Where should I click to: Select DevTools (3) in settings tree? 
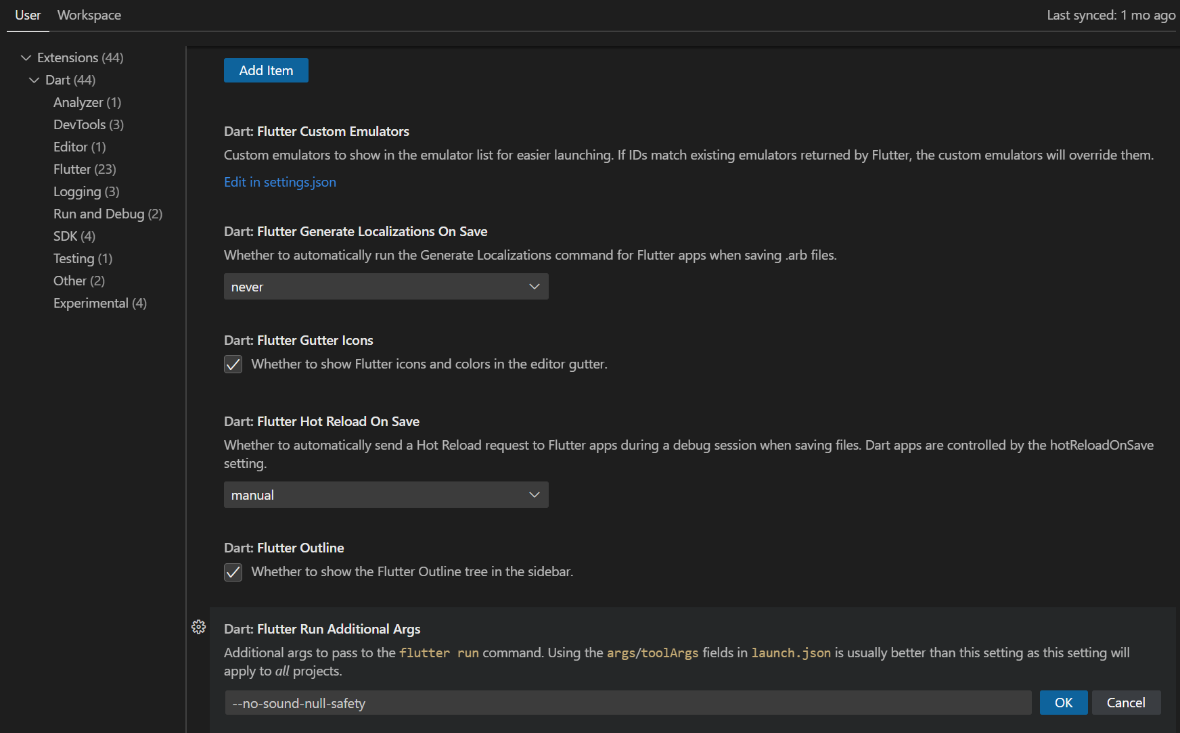(x=89, y=124)
